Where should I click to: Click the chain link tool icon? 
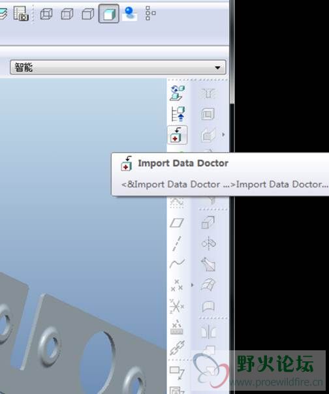[x=177, y=348]
